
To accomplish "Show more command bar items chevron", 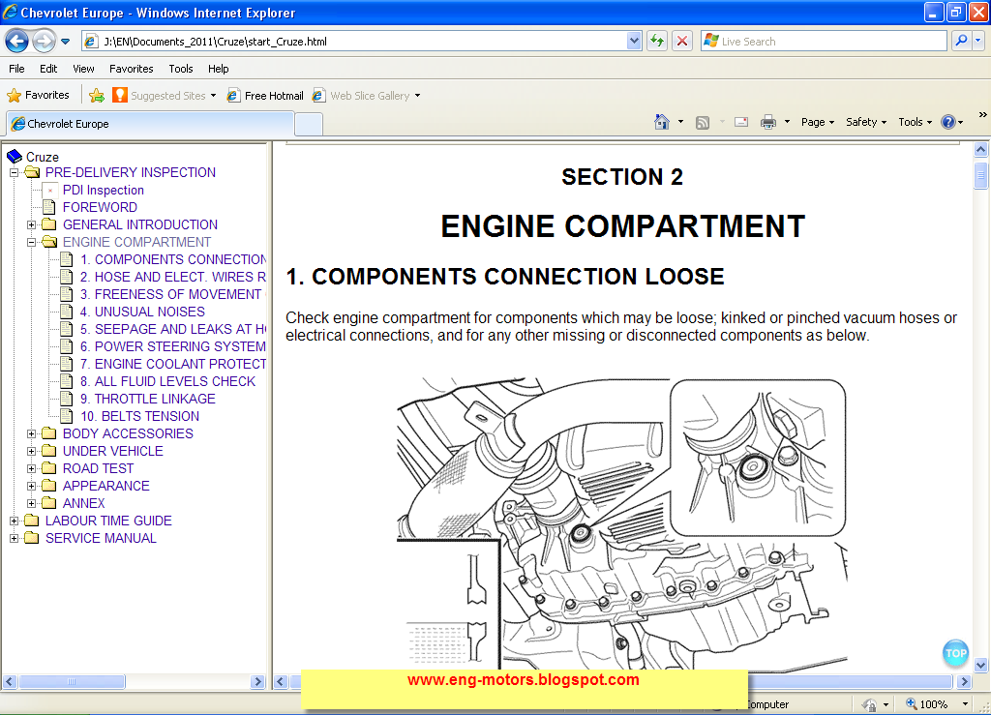I will point(982,114).
